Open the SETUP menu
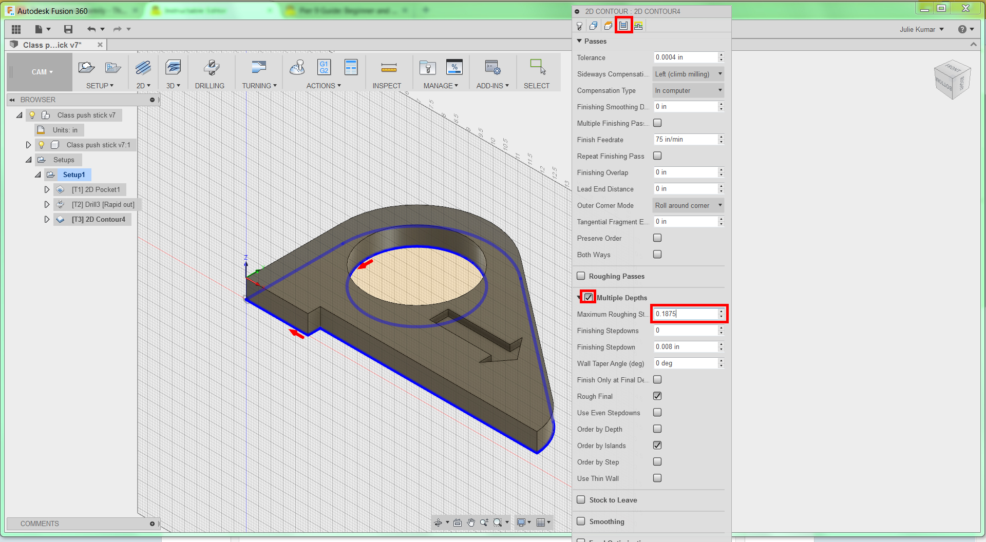Screen dimensions: 986x542 [100, 86]
